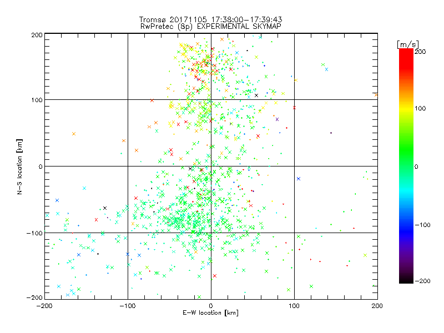This screenshot has width=444, height=333.
Task: Click the x-axis '100' tick label
Action: click(x=294, y=306)
